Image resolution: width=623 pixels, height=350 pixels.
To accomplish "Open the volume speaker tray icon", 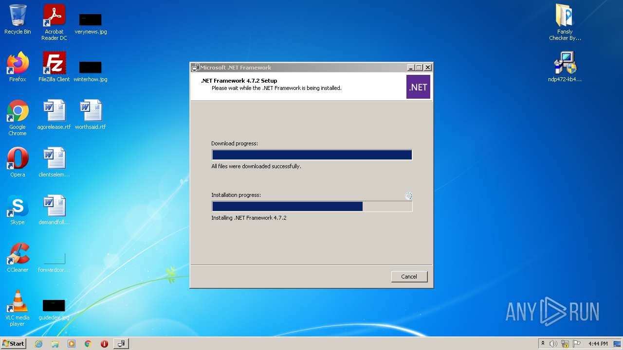I will [x=553, y=344].
